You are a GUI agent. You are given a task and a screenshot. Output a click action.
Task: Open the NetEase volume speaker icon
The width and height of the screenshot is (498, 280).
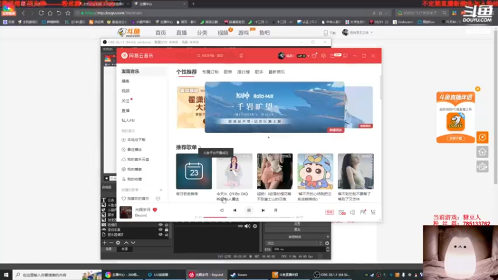[x=352, y=212]
